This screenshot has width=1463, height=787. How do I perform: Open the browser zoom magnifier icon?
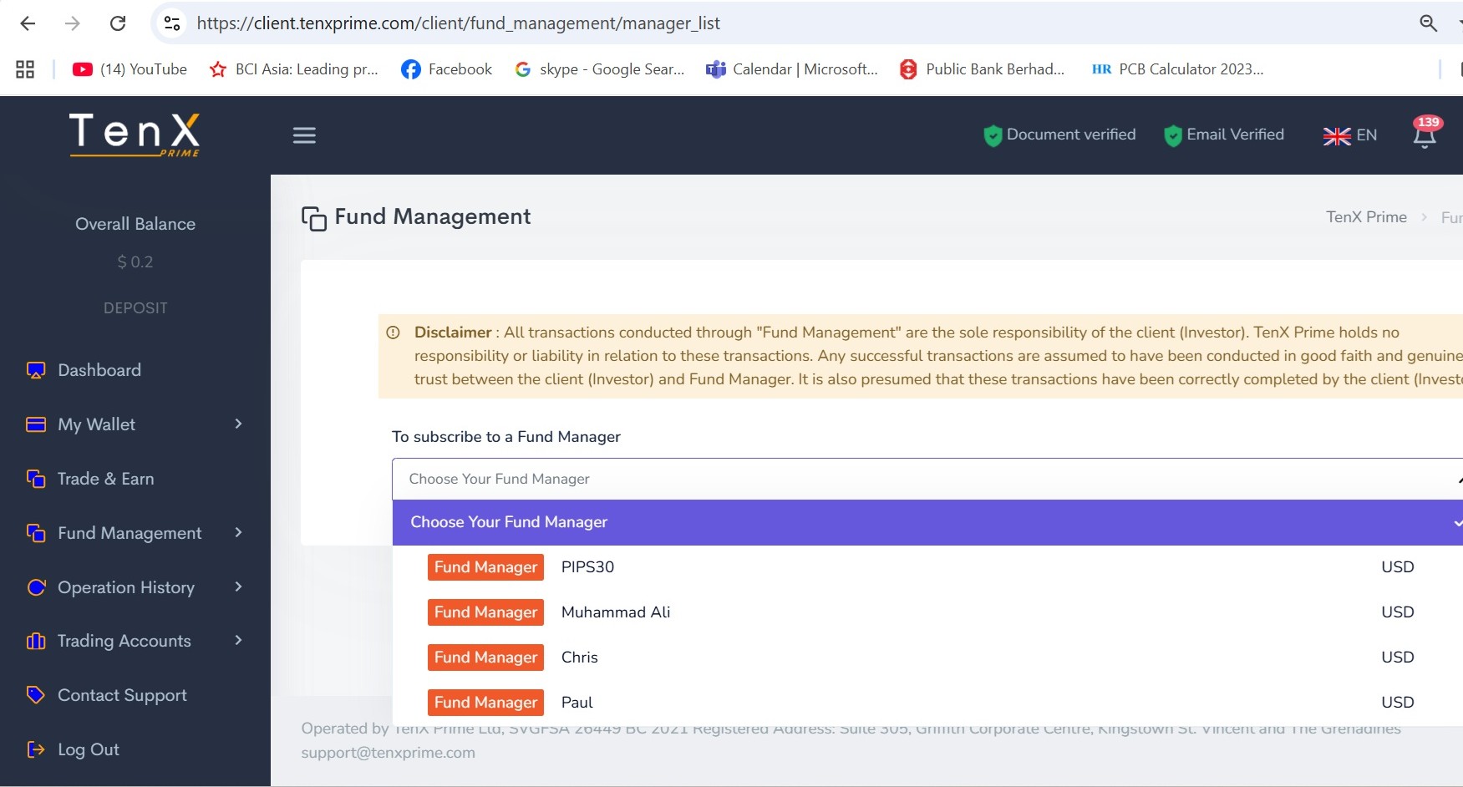1428,23
